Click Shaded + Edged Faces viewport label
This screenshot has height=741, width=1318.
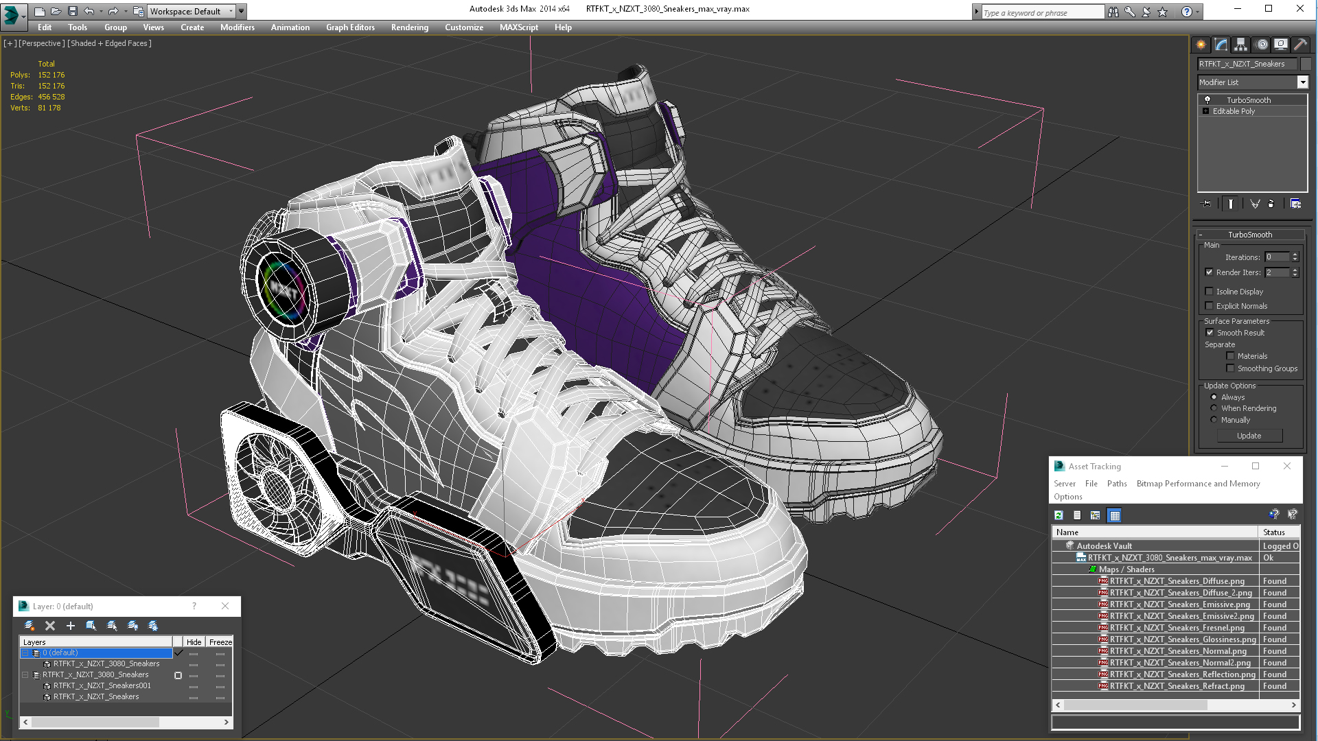(x=110, y=43)
